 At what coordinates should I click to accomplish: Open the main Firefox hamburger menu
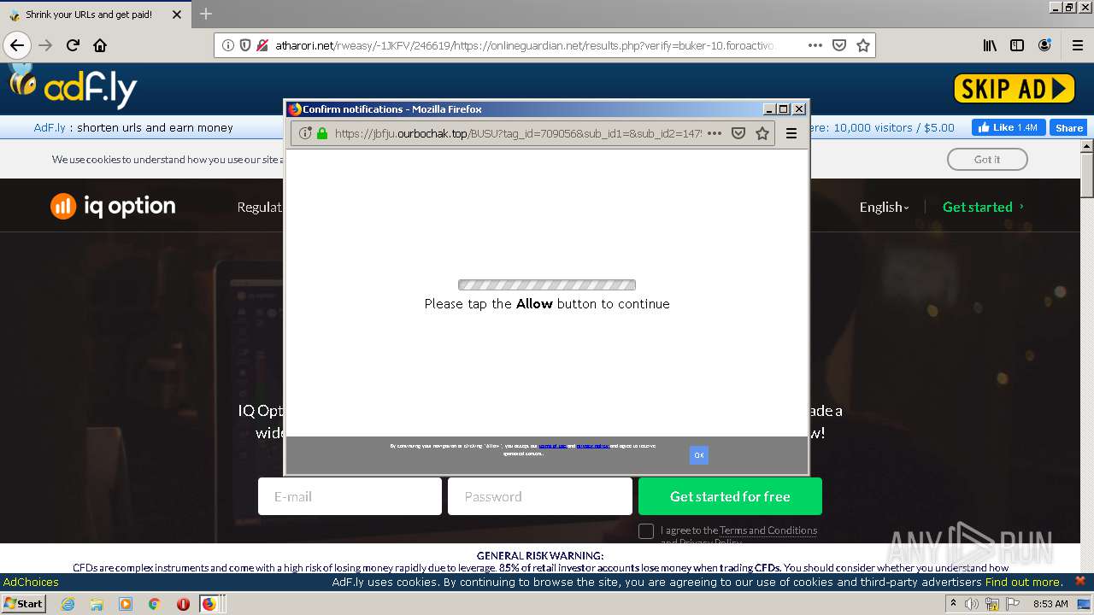1077,45
